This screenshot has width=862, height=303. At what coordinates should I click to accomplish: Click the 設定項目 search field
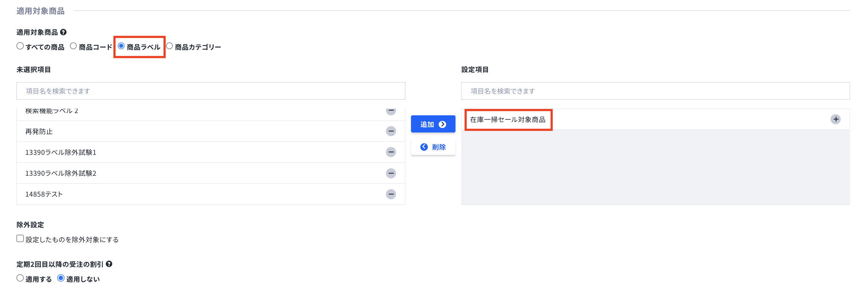655,91
